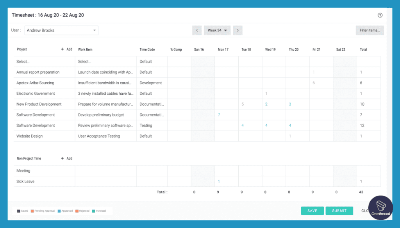Open the help question mark icon
The height and width of the screenshot is (228, 400).
pos(380,15)
